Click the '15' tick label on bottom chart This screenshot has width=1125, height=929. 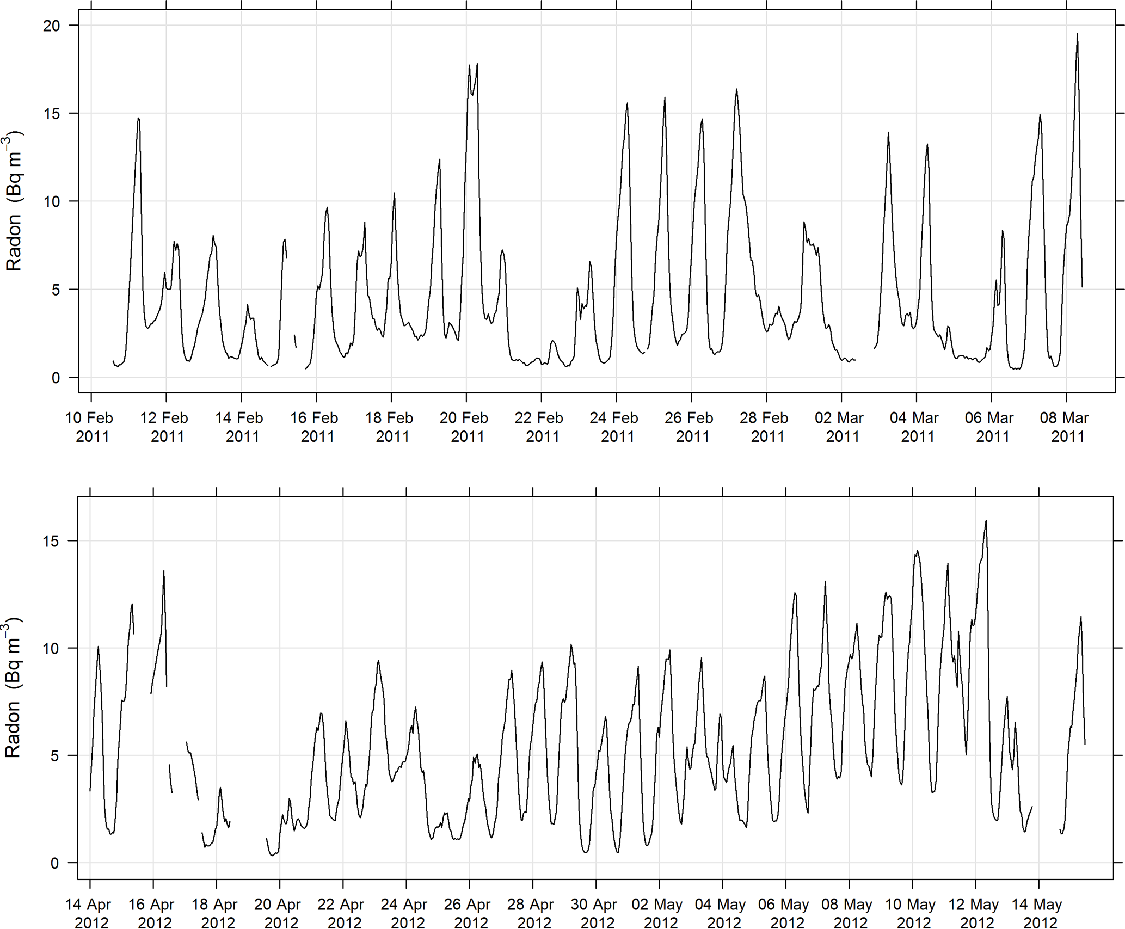tap(51, 541)
